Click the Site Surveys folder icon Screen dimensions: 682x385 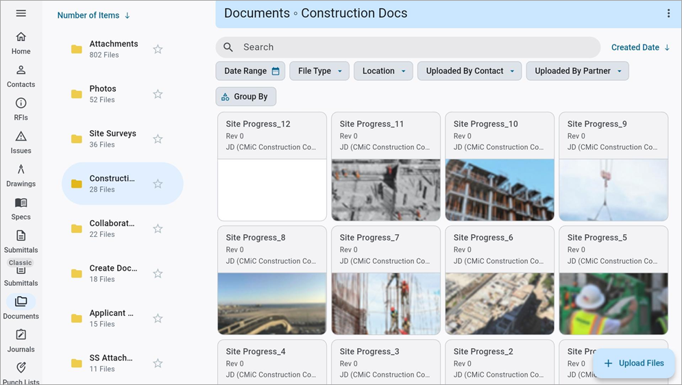click(77, 138)
